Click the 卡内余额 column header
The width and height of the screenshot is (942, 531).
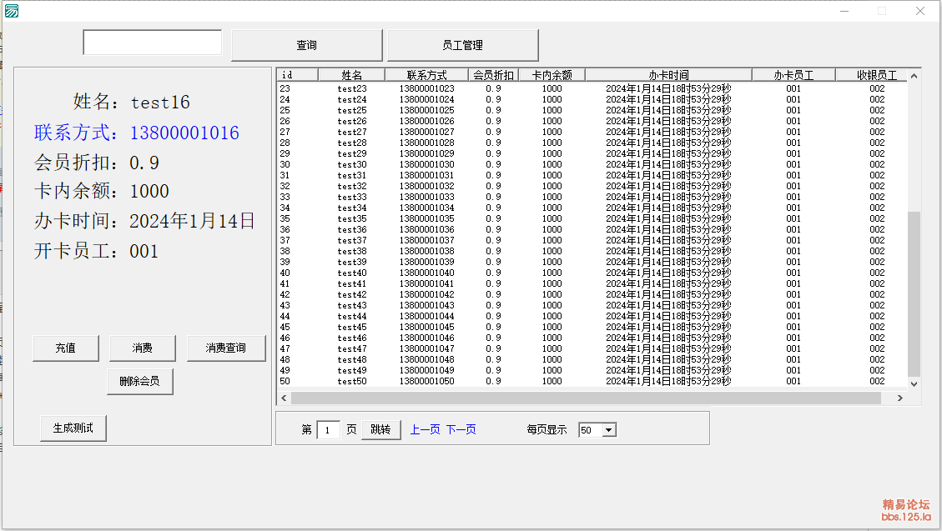pos(552,75)
